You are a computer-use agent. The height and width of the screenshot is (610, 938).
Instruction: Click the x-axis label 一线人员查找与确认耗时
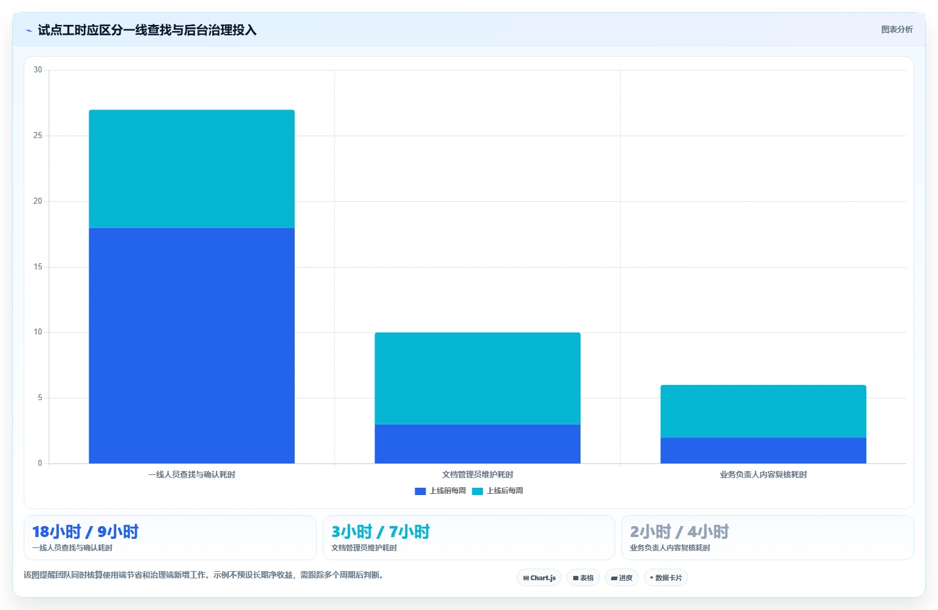coord(191,474)
